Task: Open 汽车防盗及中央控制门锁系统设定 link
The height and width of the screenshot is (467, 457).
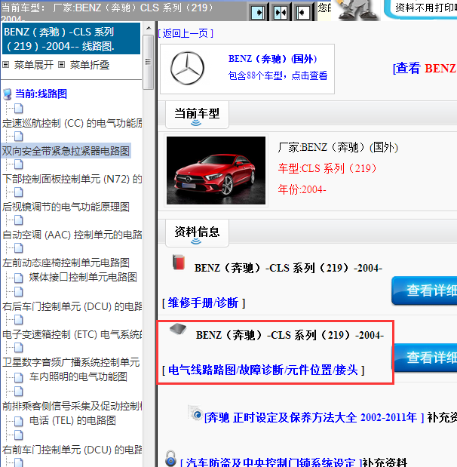Action: point(271,462)
